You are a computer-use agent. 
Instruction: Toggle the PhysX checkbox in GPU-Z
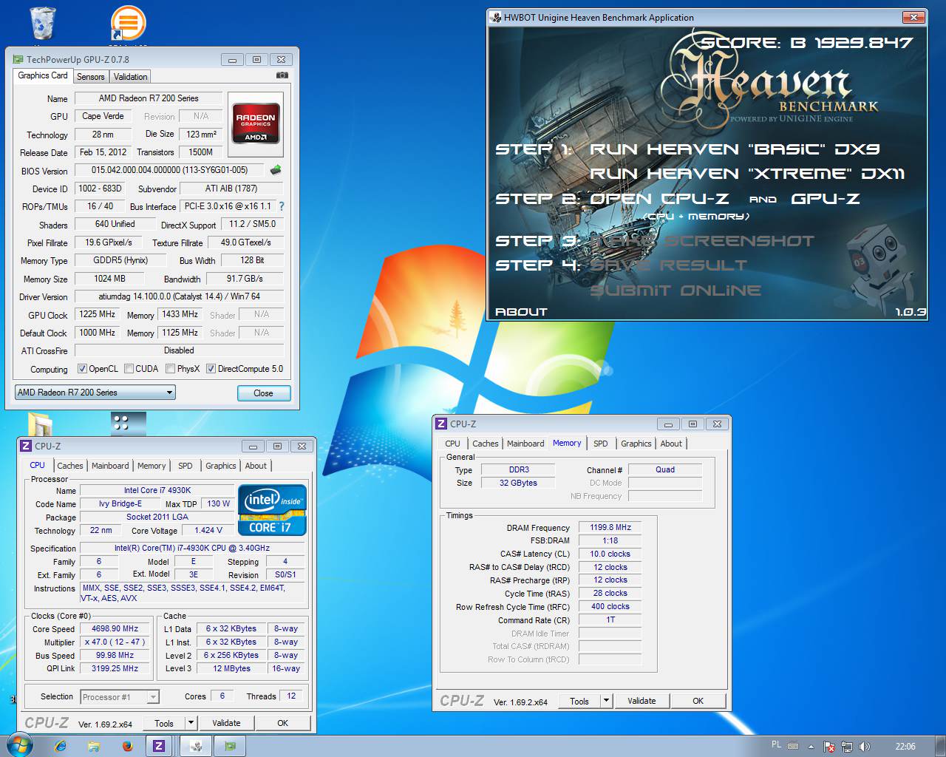click(x=171, y=369)
